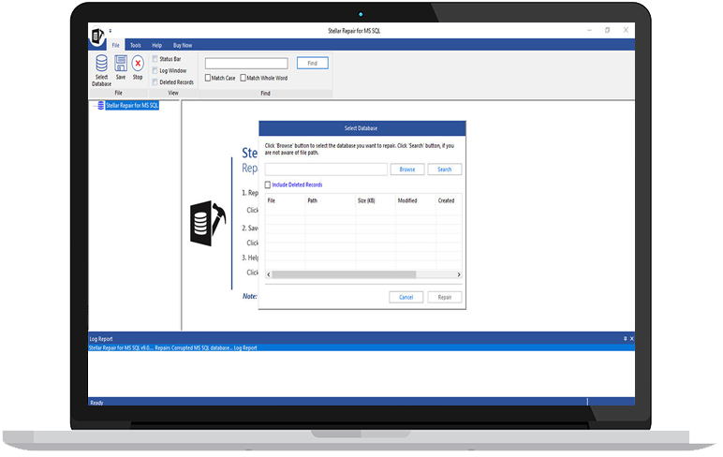
Task: Click the Path column header
Action: 331,200
